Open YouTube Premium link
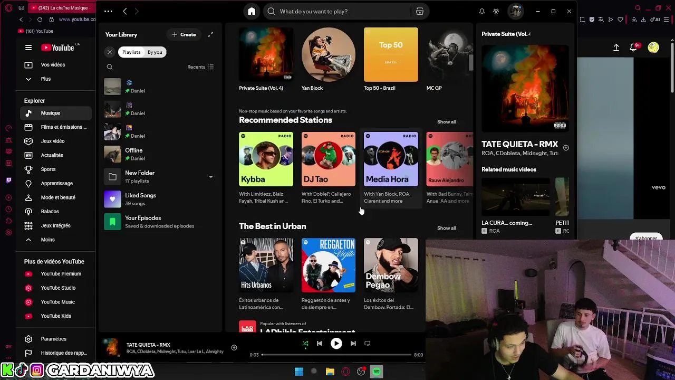Viewport: 675px width, 380px height. [x=55, y=274]
